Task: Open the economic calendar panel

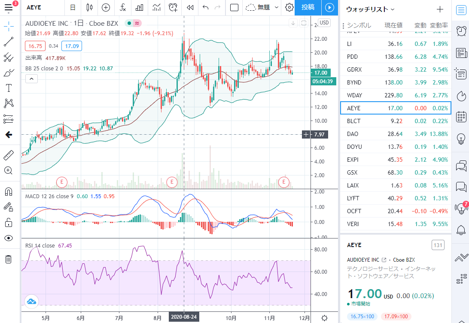Action: (461, 117)
